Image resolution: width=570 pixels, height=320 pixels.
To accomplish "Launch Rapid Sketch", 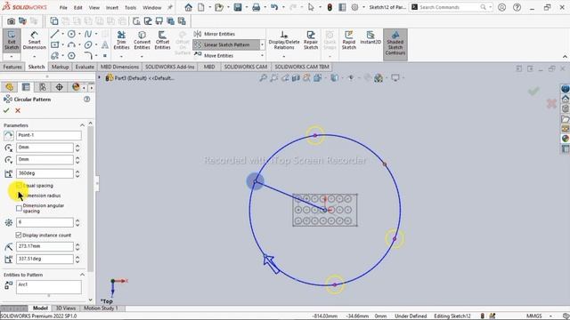I will (348, 40).
